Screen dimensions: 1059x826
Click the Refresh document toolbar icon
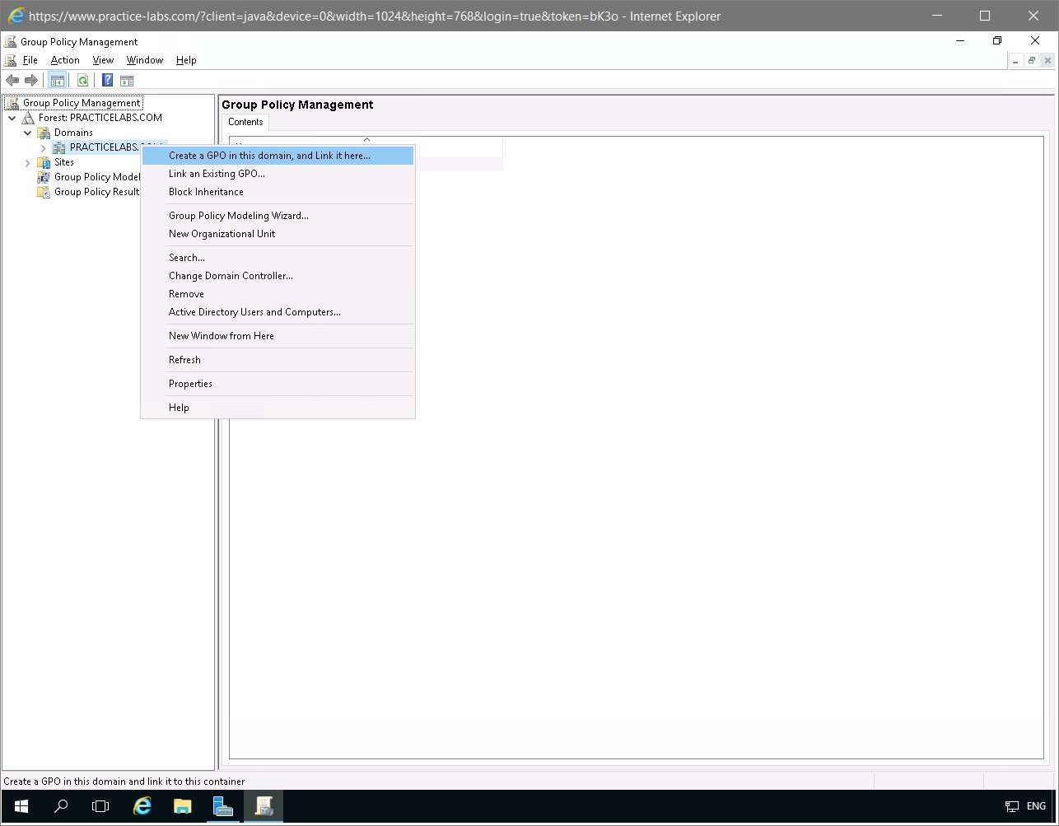[82, 80]
